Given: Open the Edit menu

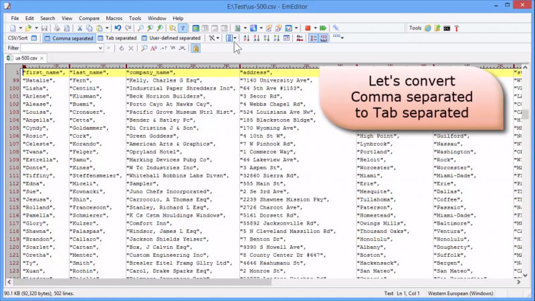Looking at the screenshot, I should pyautogui.click(x=29, y=18).
